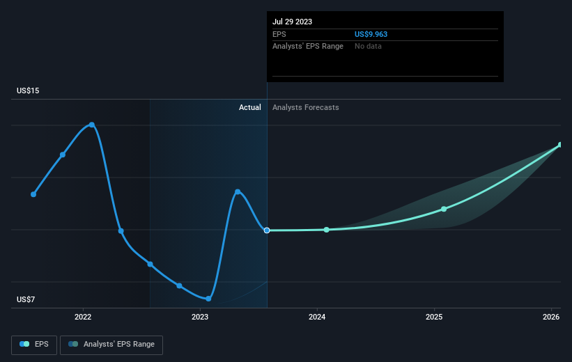Click the first EPS data point on the left
The height and width of the screenshot is (362, 572).
click(x=33, y=194)
